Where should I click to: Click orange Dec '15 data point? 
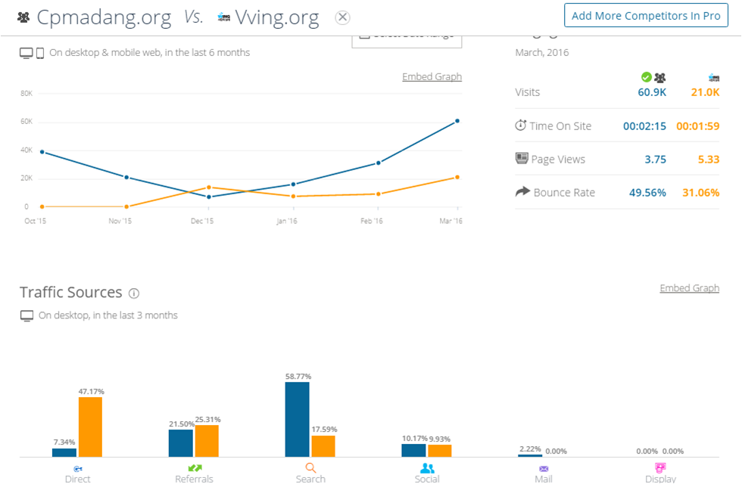(208, 187)
